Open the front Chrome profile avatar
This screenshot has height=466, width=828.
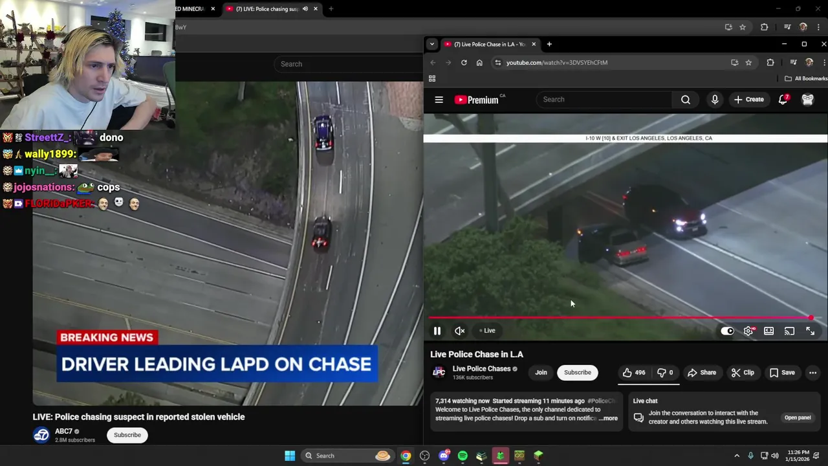809,63
